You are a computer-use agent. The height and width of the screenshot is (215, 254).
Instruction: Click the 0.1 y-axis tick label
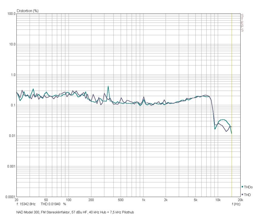coord(13,105)
